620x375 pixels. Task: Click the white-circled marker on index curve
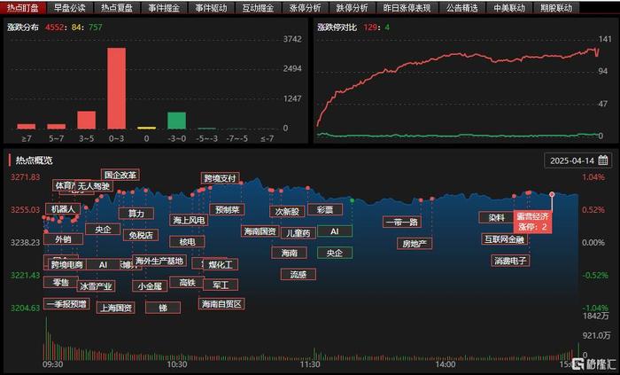point(552,194)
